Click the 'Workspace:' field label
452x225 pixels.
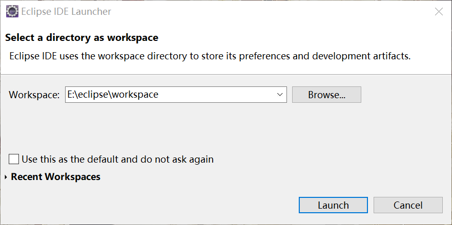click(34, 95)
